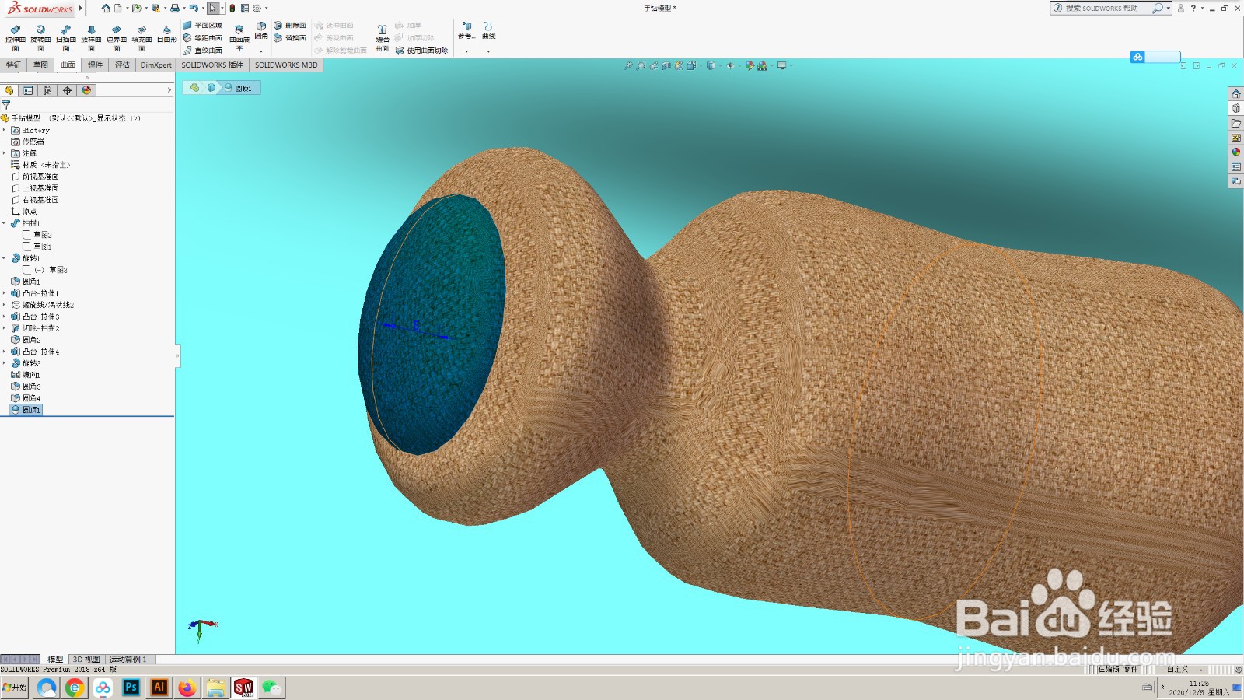Open the 3D 视图 tab

[x=86, y=660]
